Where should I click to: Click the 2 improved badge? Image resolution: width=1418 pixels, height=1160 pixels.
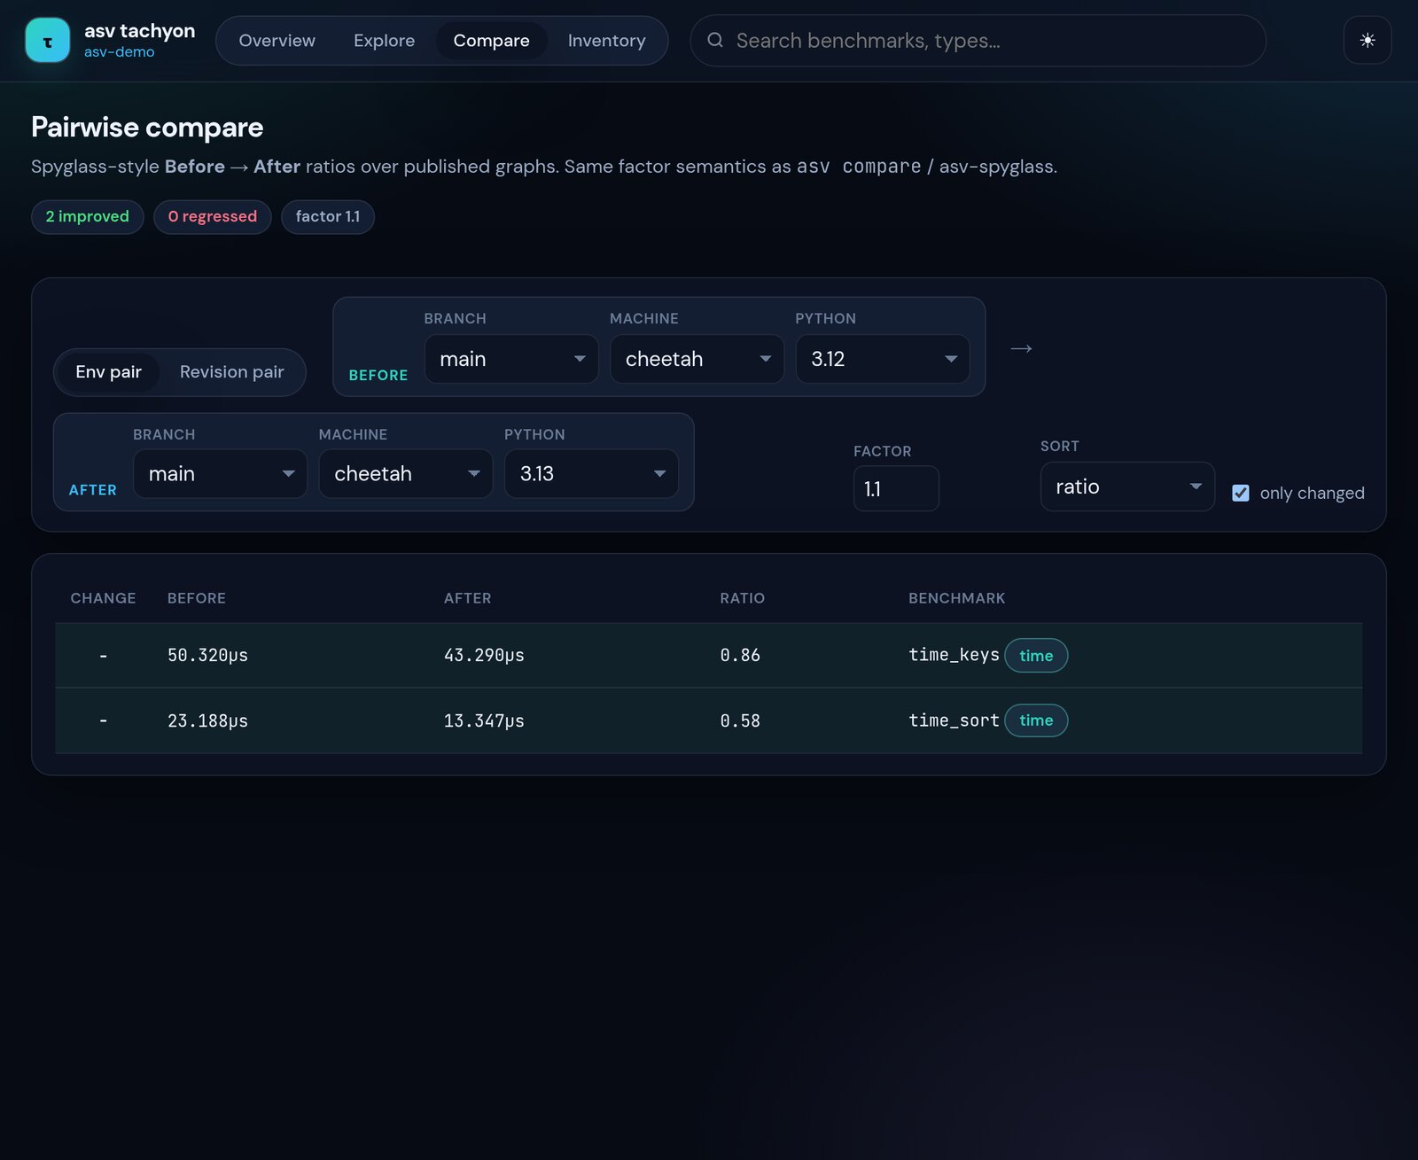click(87, 217)
